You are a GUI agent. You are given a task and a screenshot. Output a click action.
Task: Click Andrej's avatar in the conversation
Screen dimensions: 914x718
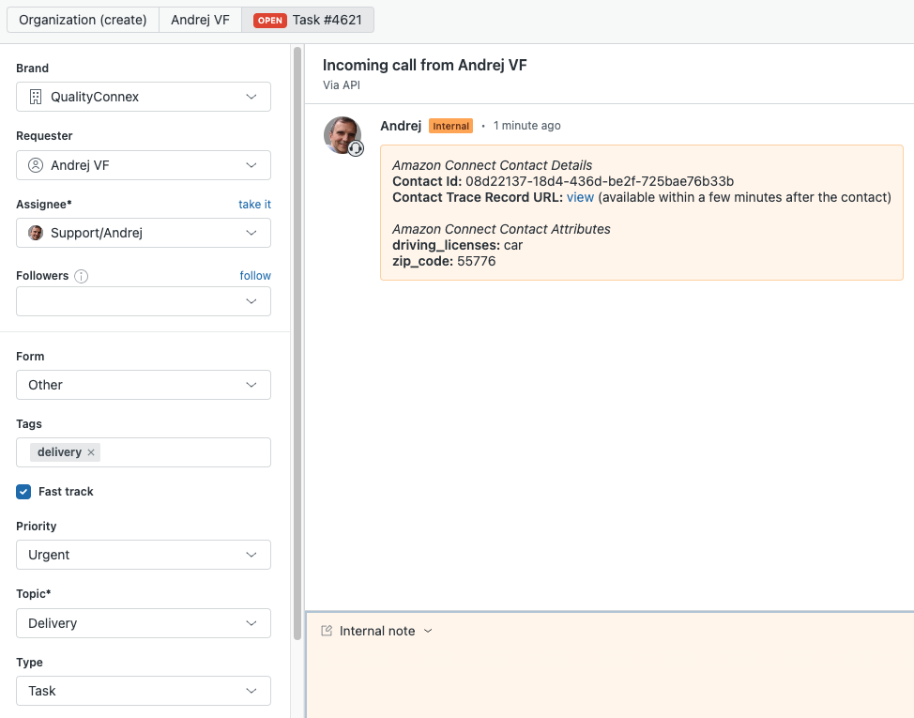(343, 135)
